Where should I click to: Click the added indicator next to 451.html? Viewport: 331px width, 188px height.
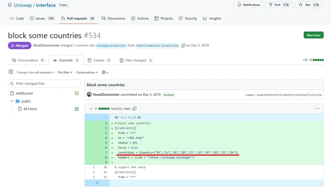coord(77,109)
